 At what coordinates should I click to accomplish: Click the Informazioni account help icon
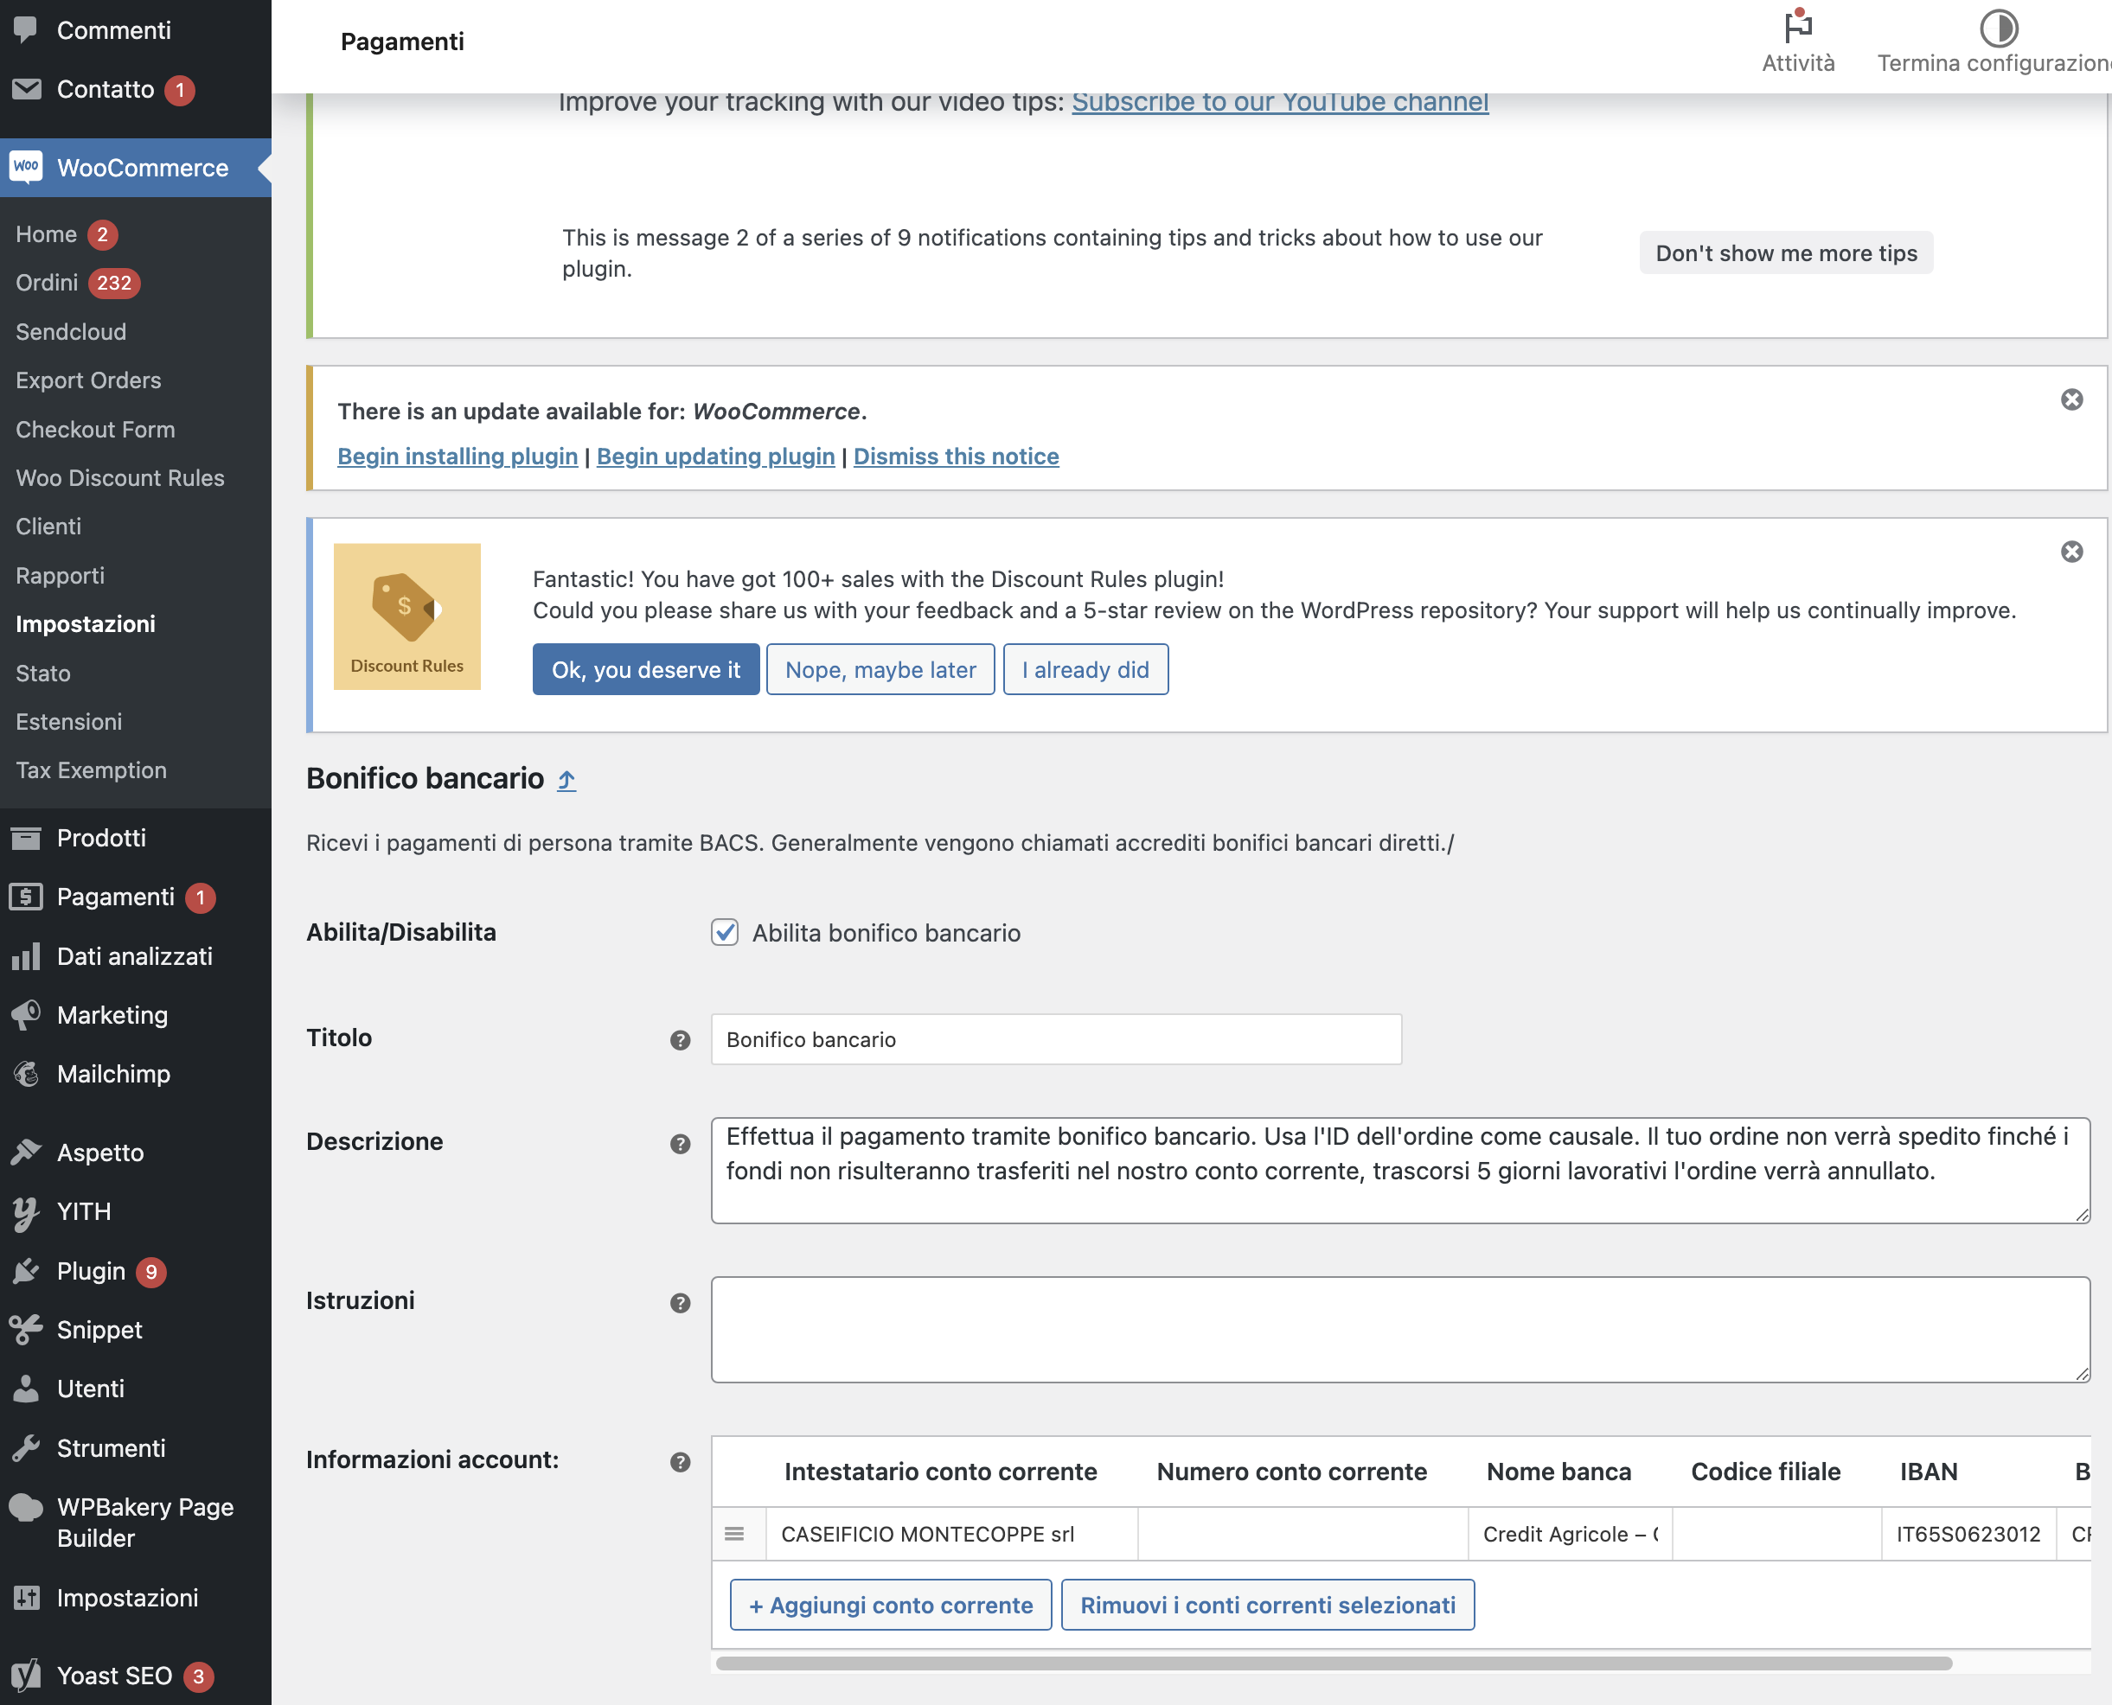pos(680,1462)
